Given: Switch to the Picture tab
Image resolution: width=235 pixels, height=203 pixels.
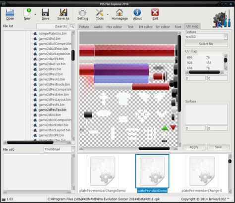Looking at the screenshot, I should point(84,27).
